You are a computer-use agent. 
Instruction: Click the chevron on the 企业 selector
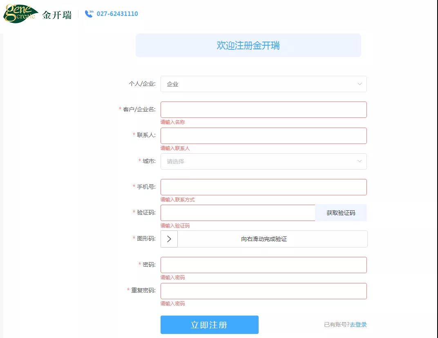[359, 84]
